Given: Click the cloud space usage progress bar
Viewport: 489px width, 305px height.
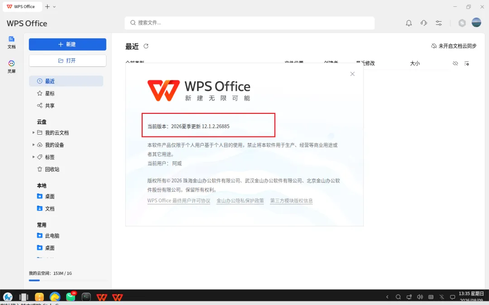Looking at the screenshot, I should pyautogui.click(x=67, y=281).
